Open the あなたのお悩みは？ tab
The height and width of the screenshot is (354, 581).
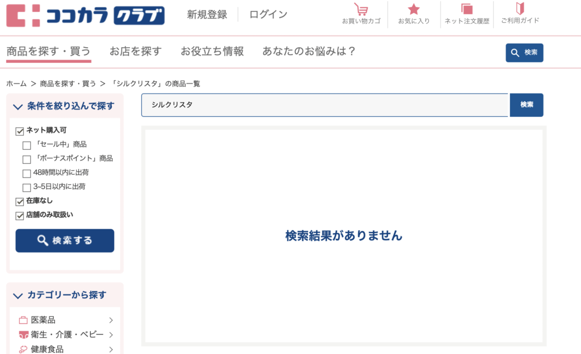tap(309, 51)
